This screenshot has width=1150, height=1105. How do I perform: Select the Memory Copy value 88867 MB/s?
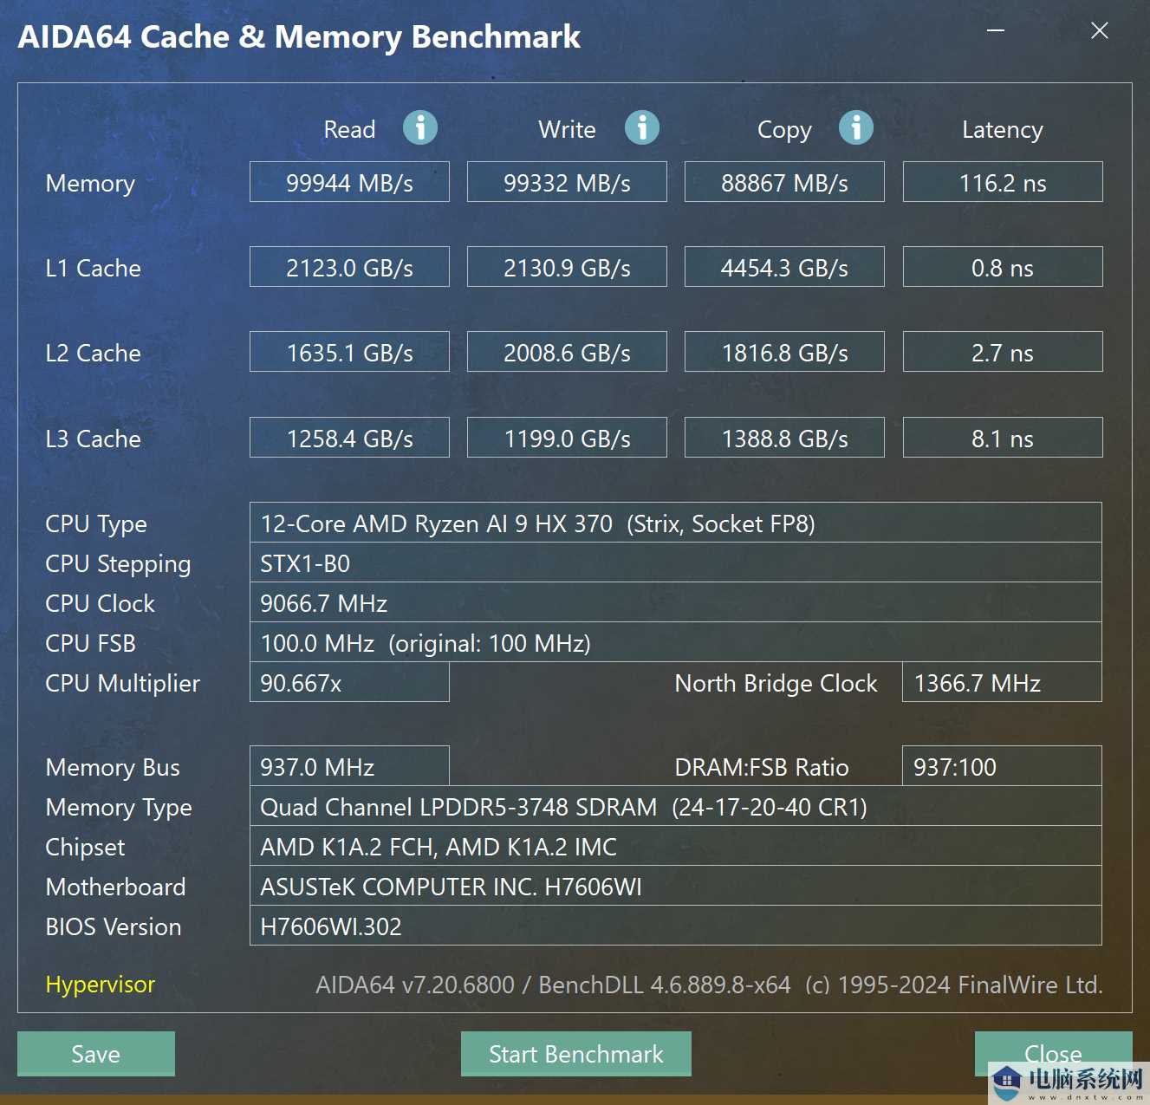point(784,182)
